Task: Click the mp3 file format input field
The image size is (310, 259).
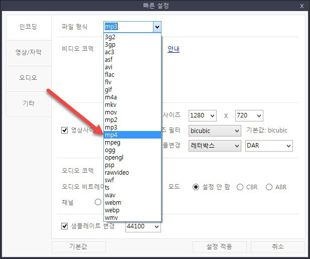Action: (128, 27)
